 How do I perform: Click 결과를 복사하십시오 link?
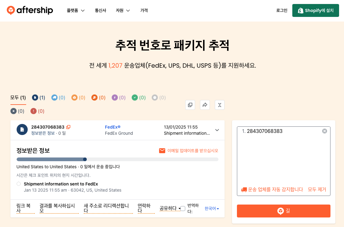[x=59, y=208]
